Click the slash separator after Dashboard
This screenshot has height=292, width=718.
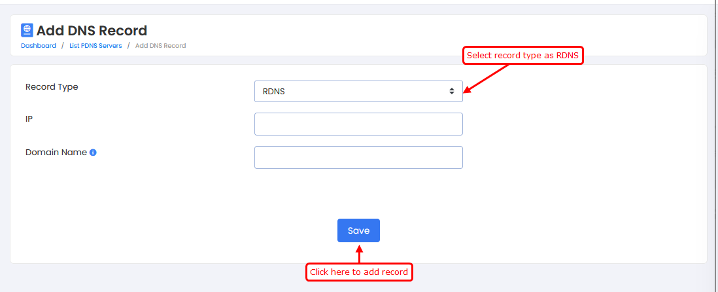click(63, 46)
